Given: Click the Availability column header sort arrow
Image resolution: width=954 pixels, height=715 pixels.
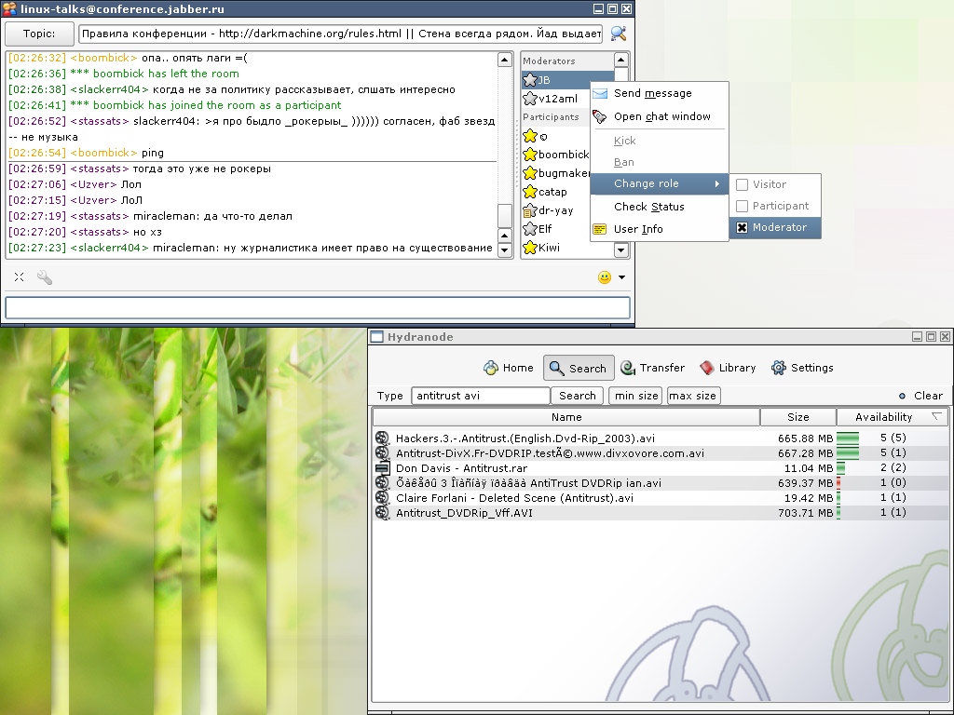Looking at the screenshot, I should click(x=936, y=416).
